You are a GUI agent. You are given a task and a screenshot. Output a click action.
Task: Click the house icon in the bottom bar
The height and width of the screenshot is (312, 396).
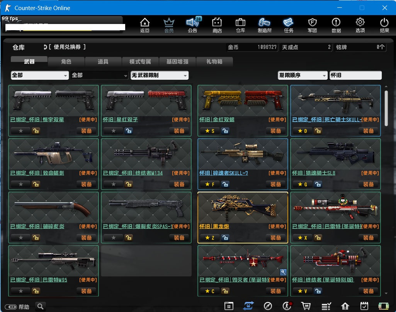coord(345,306)
